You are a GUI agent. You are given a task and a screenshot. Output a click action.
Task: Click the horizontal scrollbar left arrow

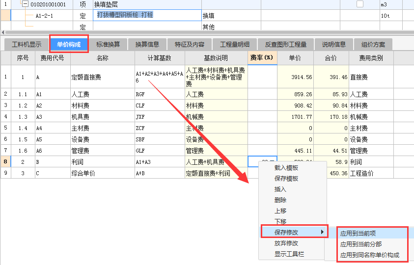tap(3, 32)
